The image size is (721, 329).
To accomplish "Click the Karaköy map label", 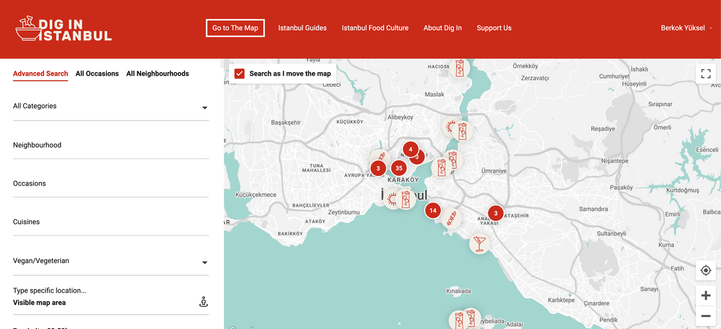I will pyautogui.click(x=403, y=180).
